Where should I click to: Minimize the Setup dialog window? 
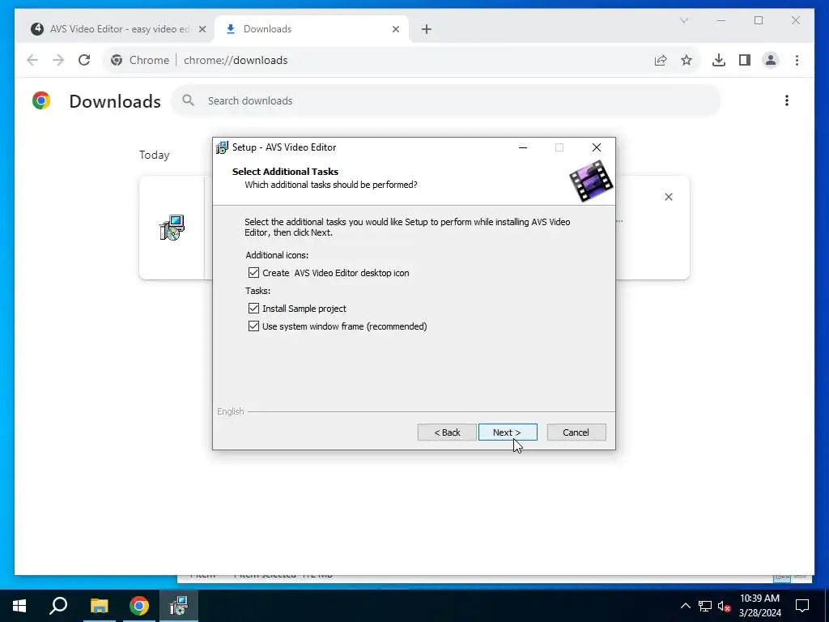(523, 147)
